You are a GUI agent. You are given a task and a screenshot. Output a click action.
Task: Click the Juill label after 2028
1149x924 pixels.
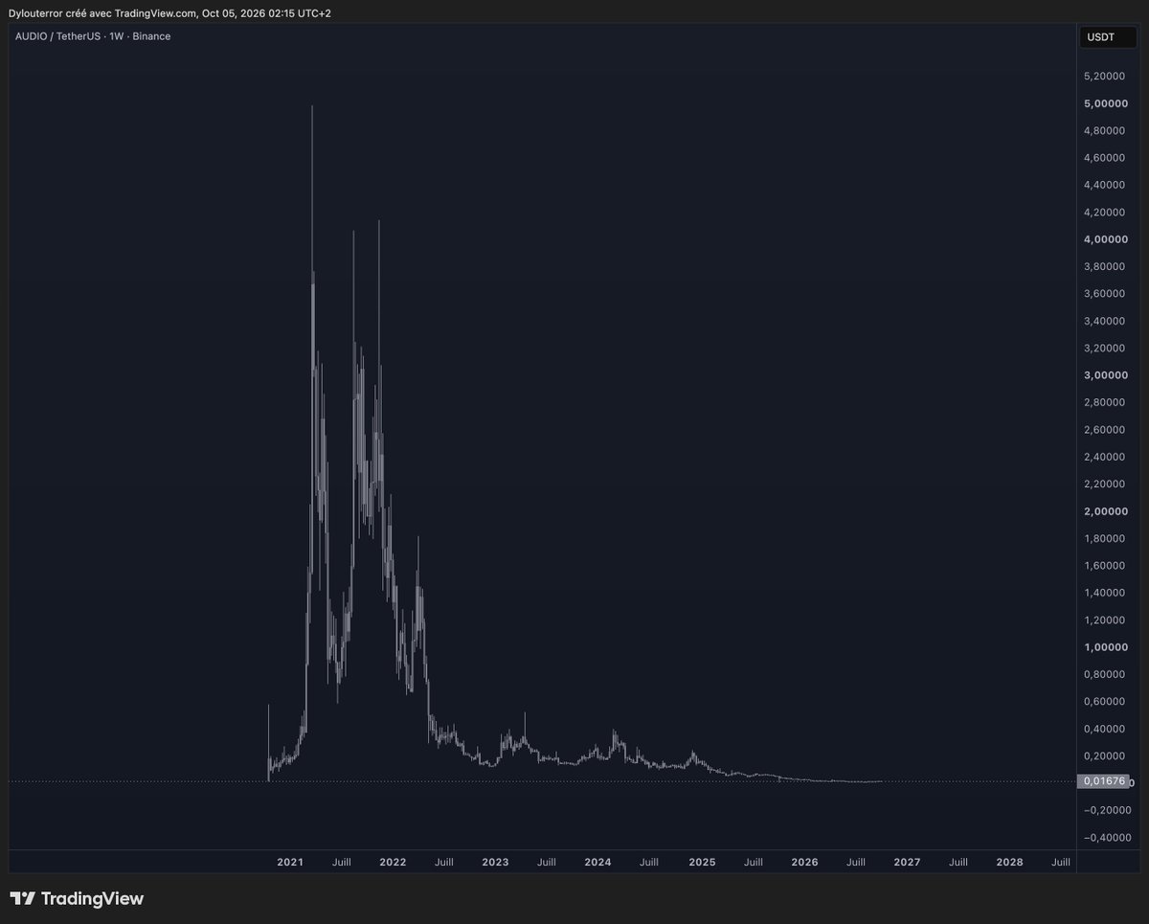click(x=1061, y=862)
